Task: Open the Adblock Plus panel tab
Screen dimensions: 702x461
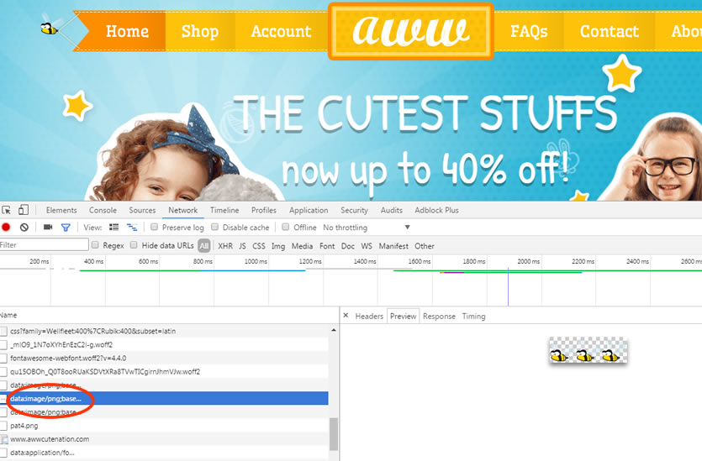Action: coord(436,210)
